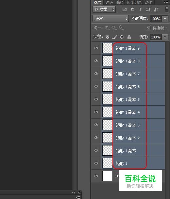Select layer name 矩形 1 副本 7
170x199 pixels.
[x=128, y=74]
